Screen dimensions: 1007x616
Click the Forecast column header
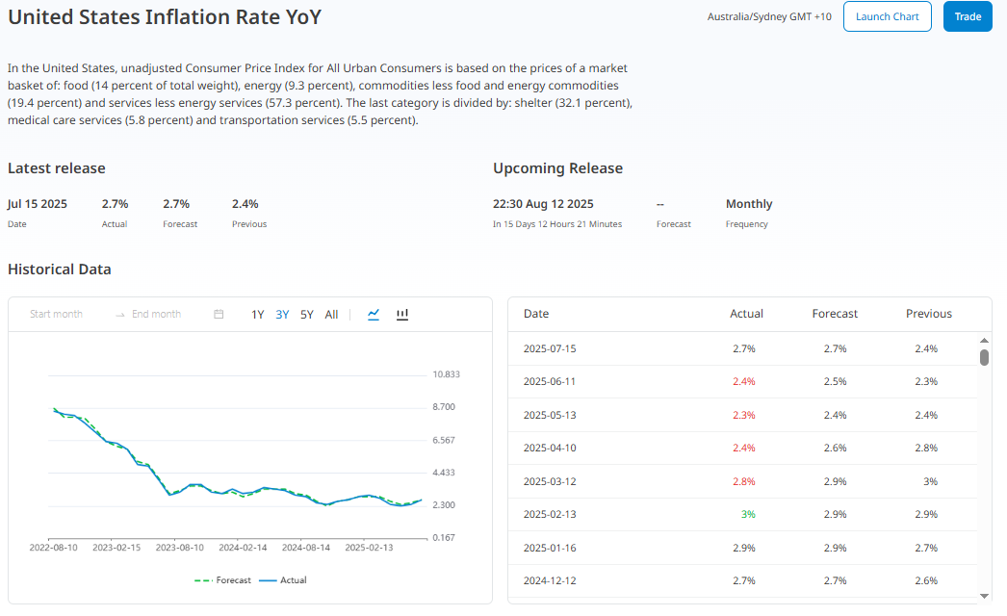[x=835, y=314]
